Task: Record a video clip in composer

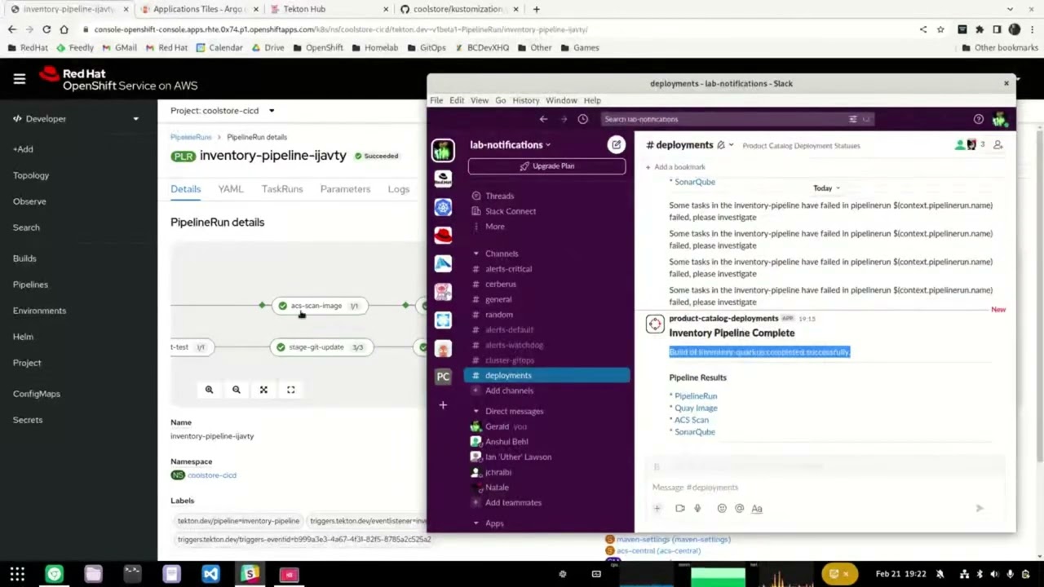Action: 680,508
